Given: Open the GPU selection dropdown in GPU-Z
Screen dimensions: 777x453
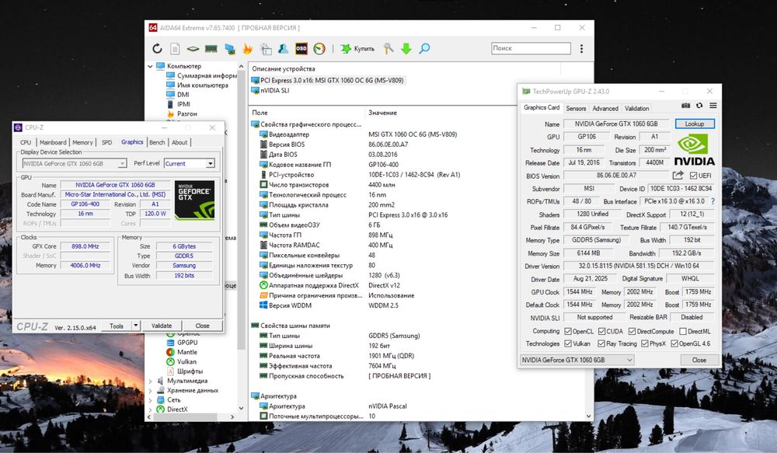Looking at the screenshot, I should pos(577,360).
